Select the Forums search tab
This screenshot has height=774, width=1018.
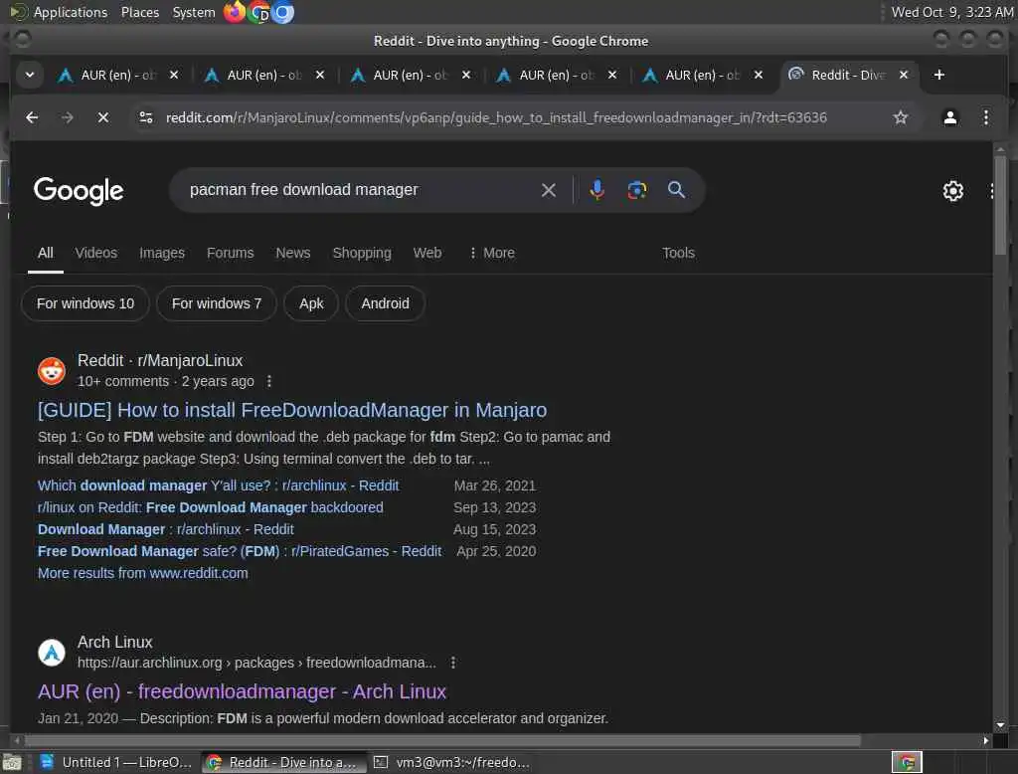click(x=230, y=253)
